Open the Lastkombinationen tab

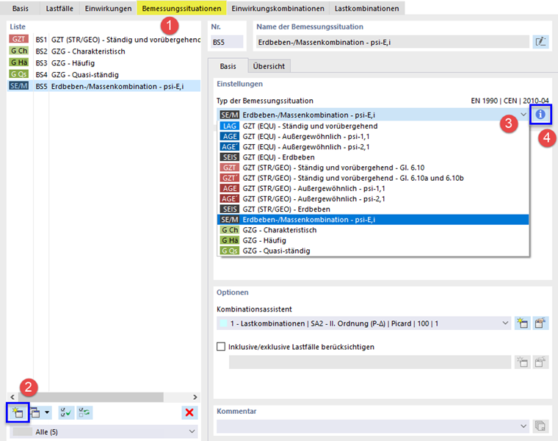pyautogui.click(x=366, y=8)
